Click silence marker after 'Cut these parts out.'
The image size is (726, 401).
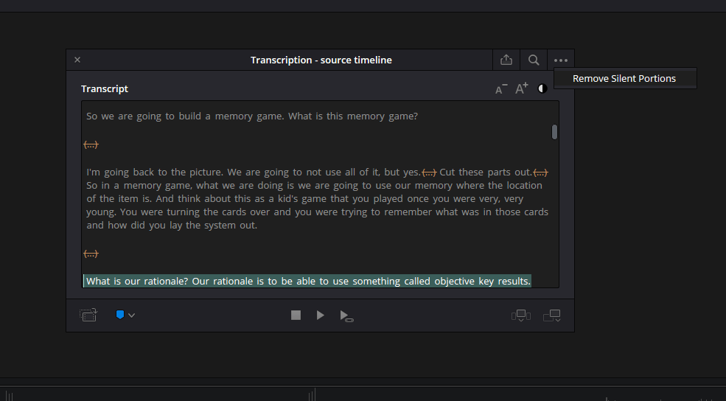pos(540,172)
